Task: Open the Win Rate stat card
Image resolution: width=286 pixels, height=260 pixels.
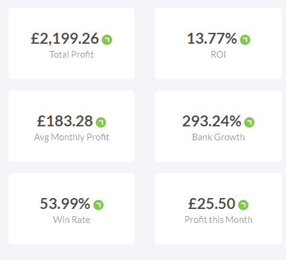Action: (71, 208)
